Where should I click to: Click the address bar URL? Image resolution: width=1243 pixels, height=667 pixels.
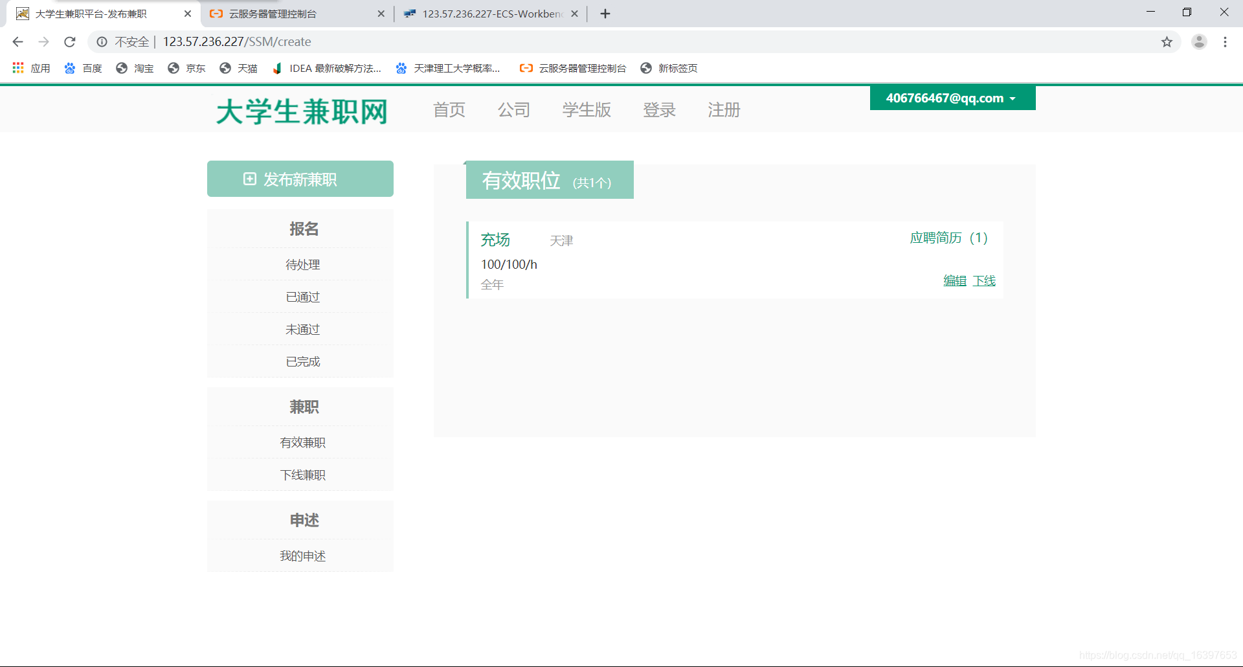[237, 42]
